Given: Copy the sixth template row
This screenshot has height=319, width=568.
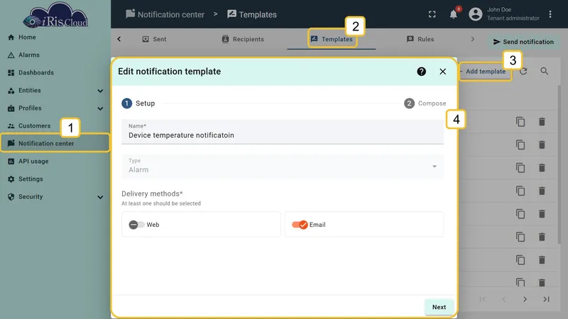Looking at the screenshot, I should coord(520,237).
